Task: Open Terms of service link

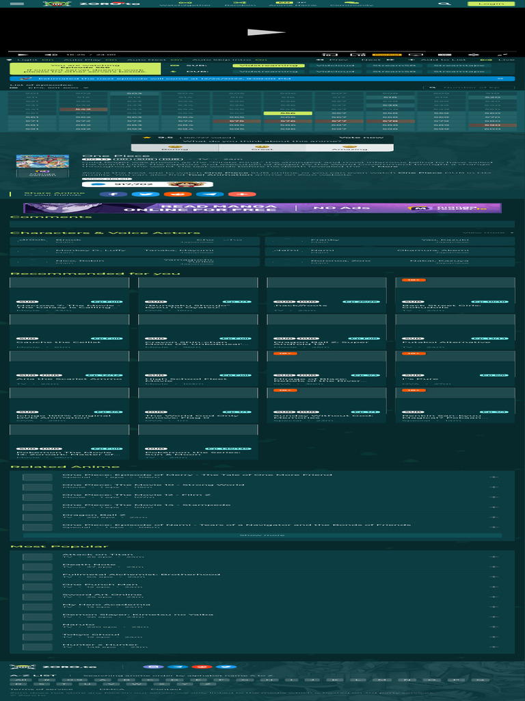Action: coord(42,689)
